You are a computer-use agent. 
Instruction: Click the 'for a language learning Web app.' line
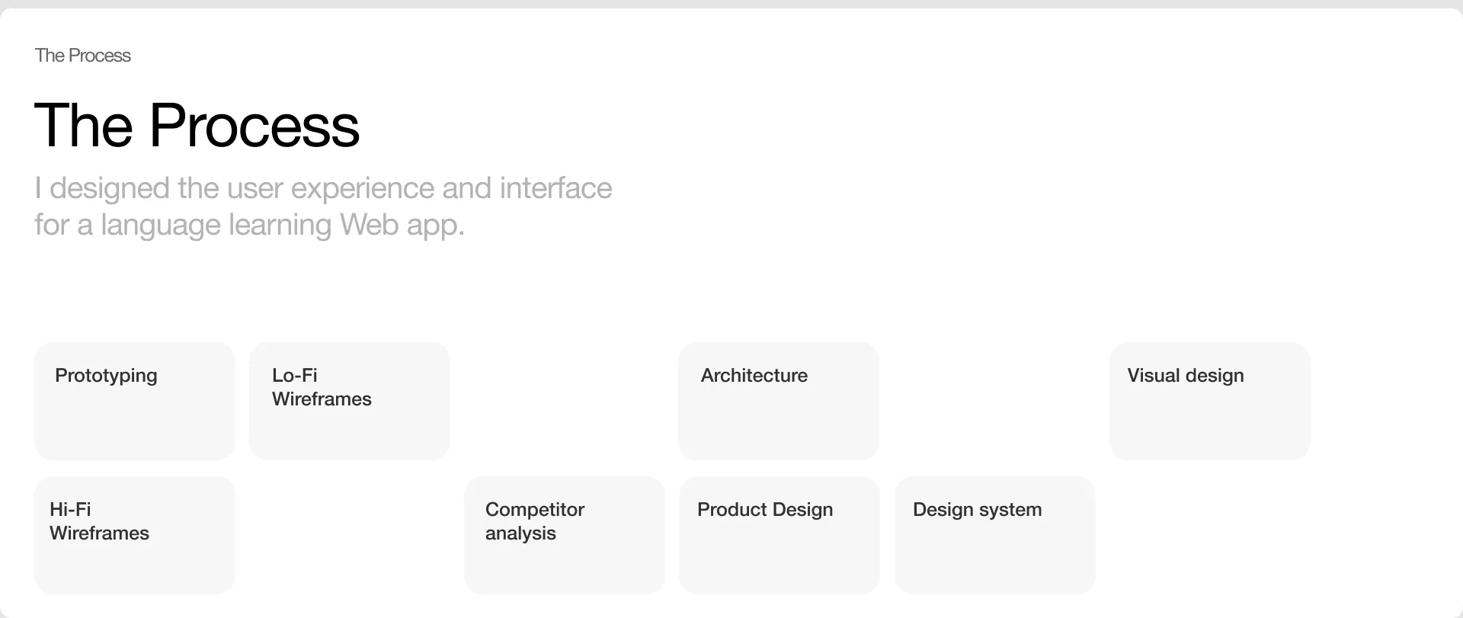point(249,225)
